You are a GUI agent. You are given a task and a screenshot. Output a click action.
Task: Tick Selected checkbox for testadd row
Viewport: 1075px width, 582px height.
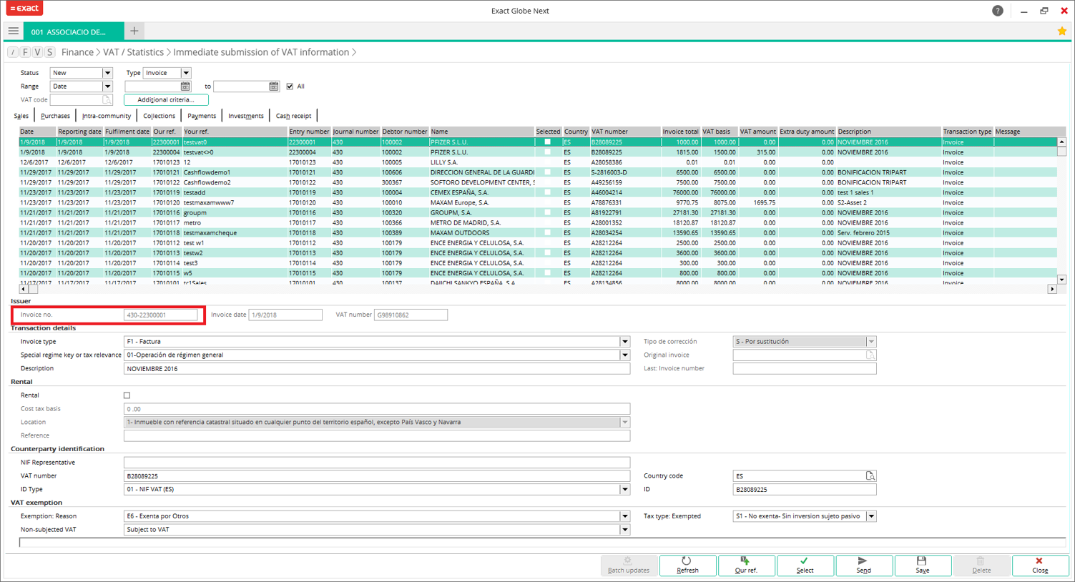(548, 192)
